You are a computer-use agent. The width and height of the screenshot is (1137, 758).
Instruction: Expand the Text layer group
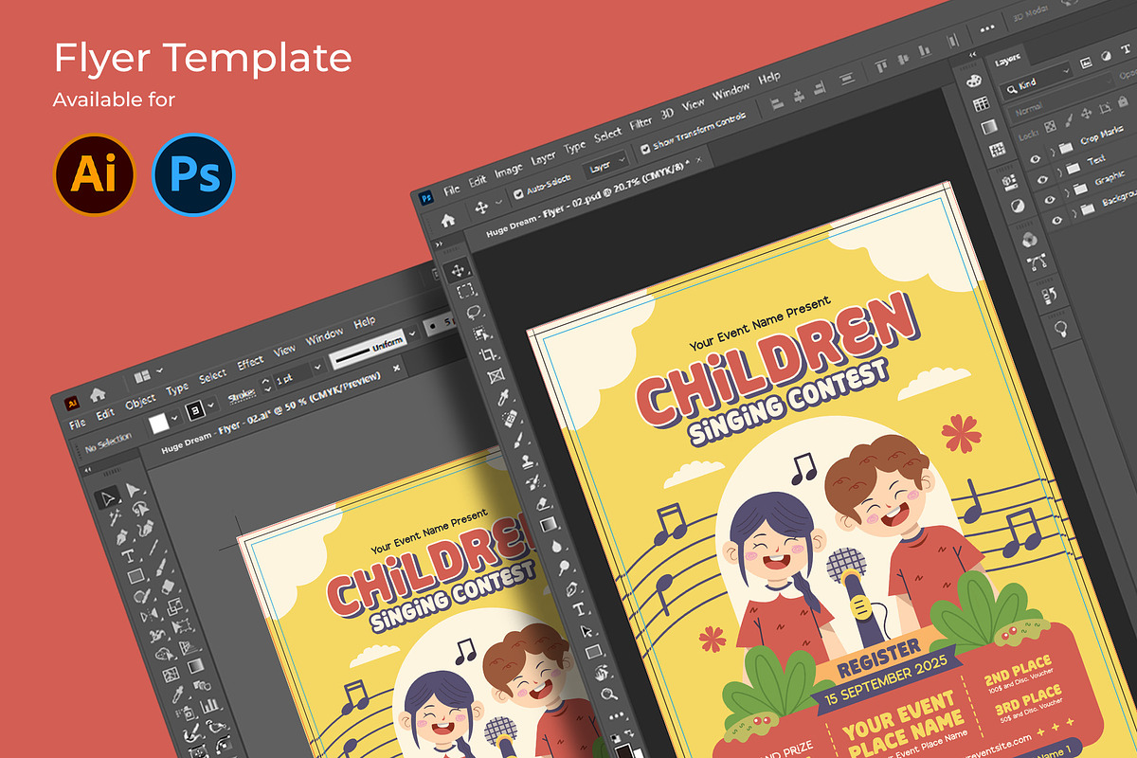click(x=1058, y=174)
